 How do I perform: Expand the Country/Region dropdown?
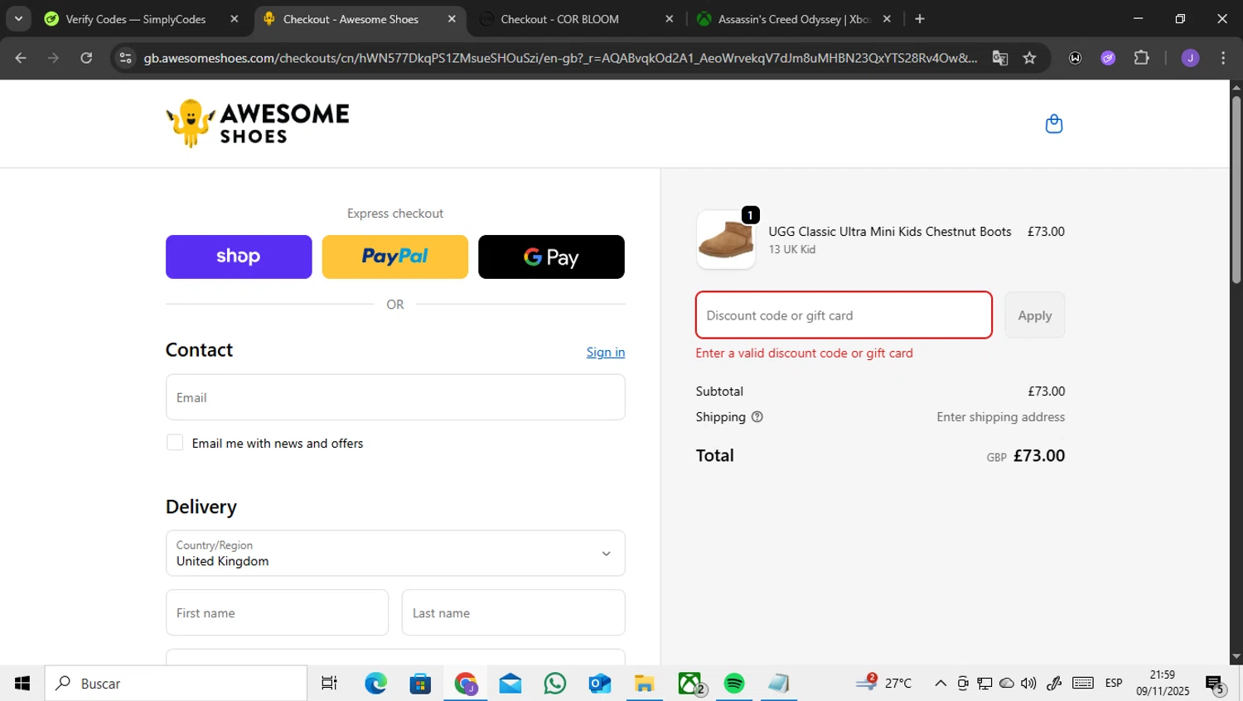[x=395, y=553]
